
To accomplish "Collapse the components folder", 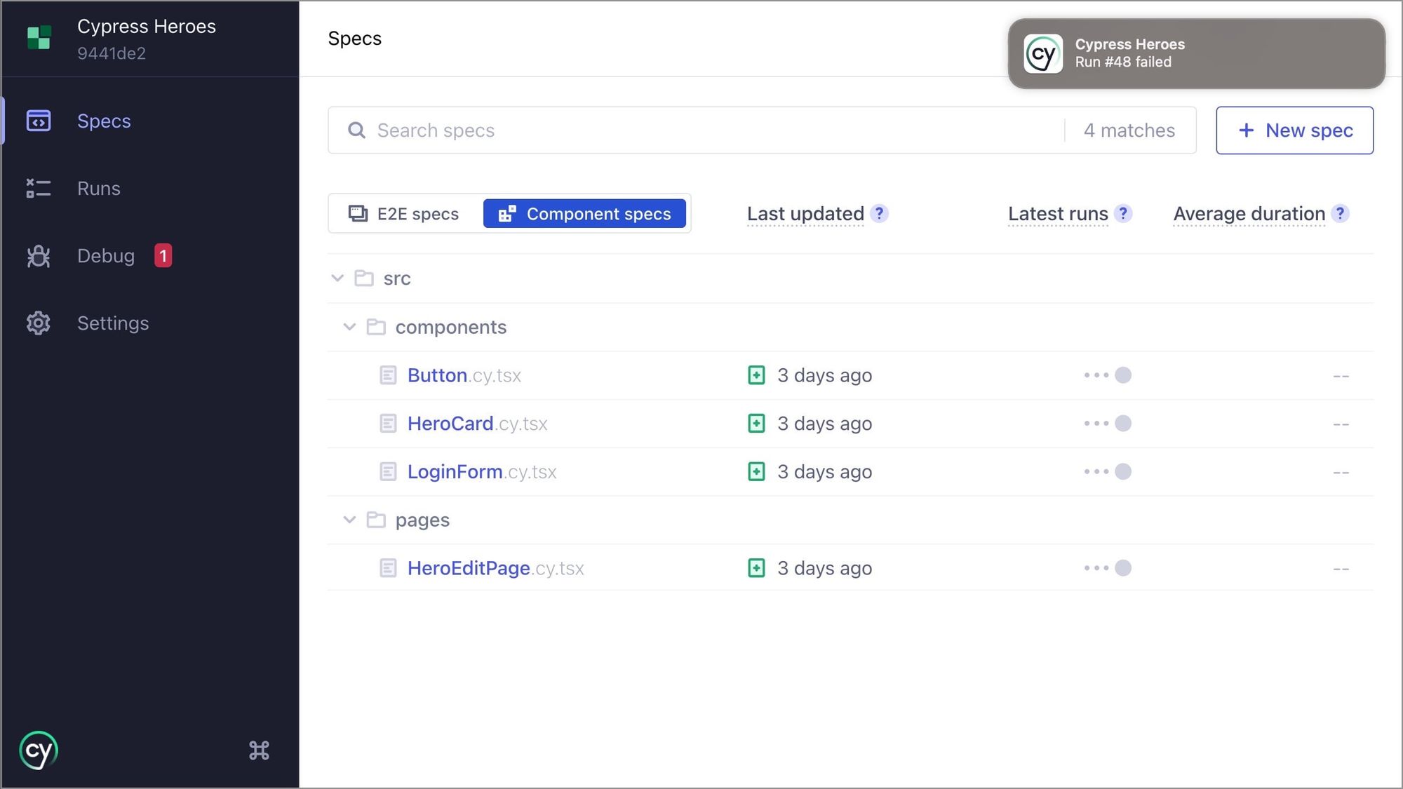I will tap(349, 327).
